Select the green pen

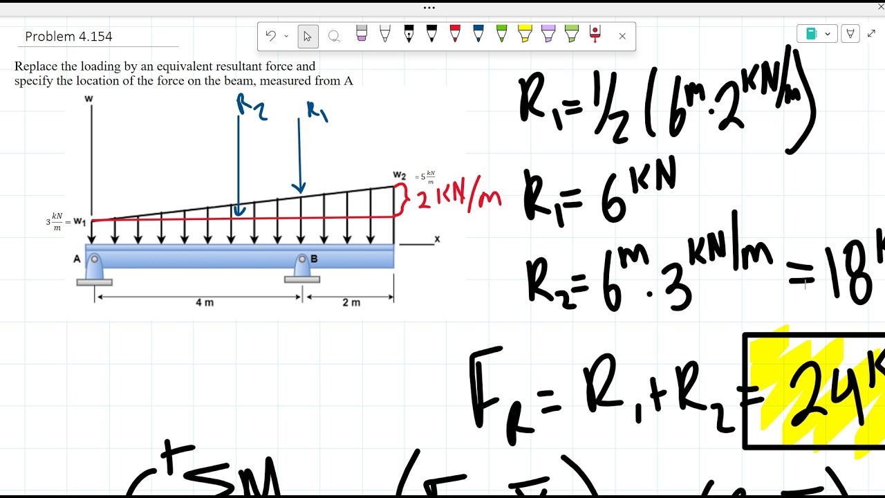(x=502, y=34)
